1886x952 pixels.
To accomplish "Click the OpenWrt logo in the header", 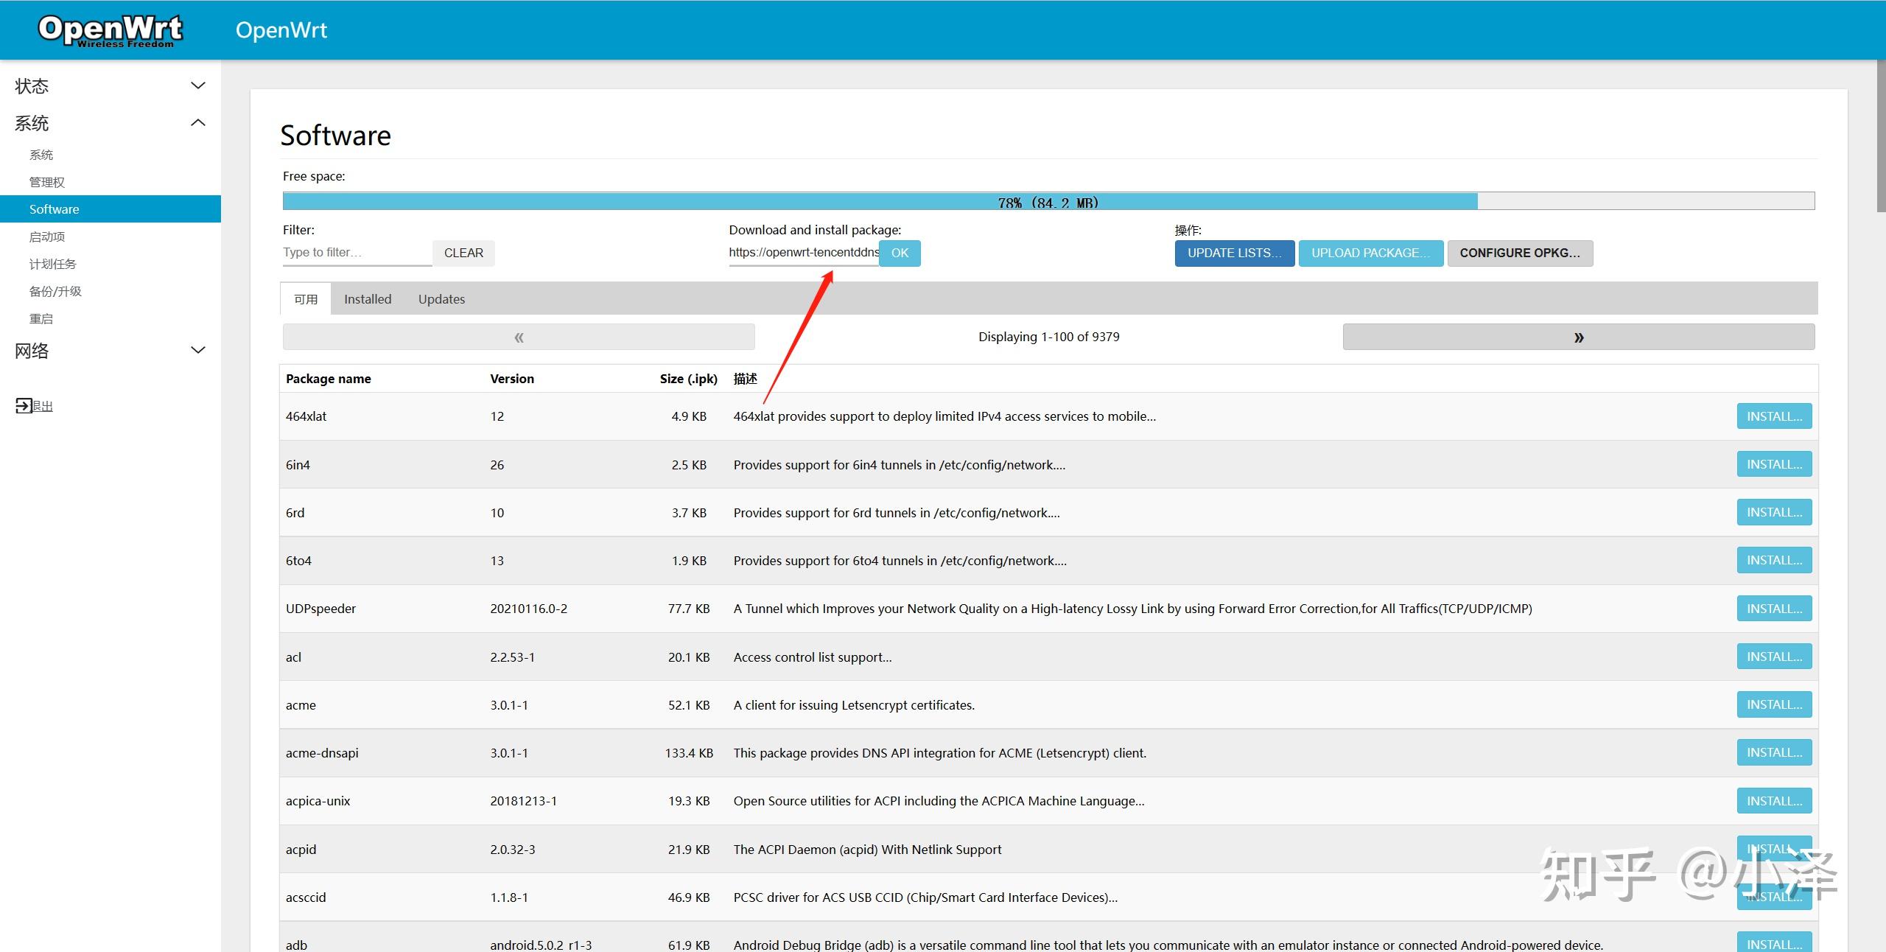I will [x=110, y=30].
